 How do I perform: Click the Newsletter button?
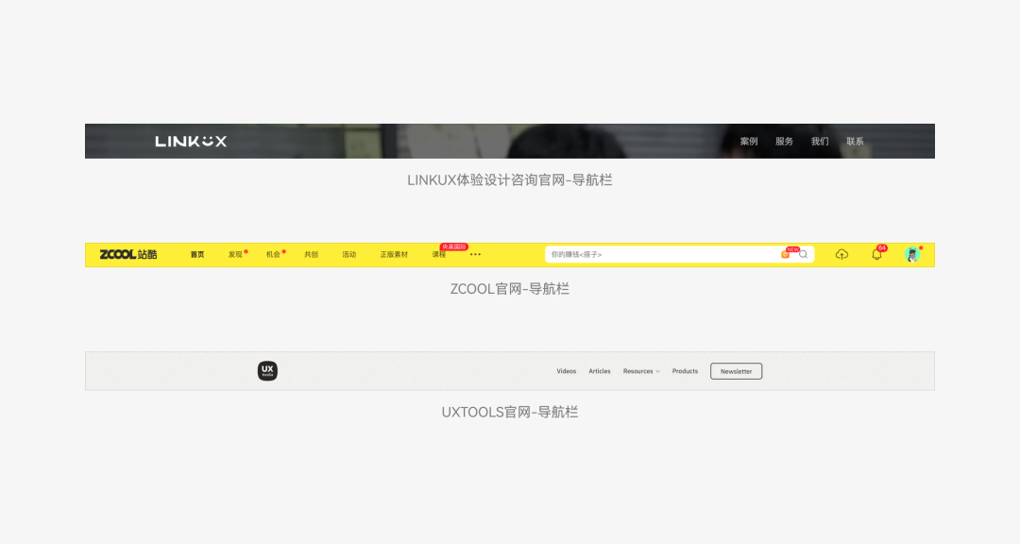(737, 371)
